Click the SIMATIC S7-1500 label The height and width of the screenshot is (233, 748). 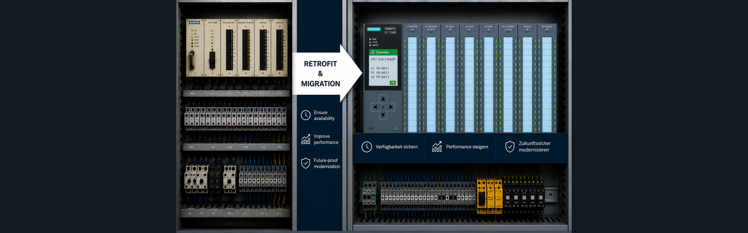389,30
